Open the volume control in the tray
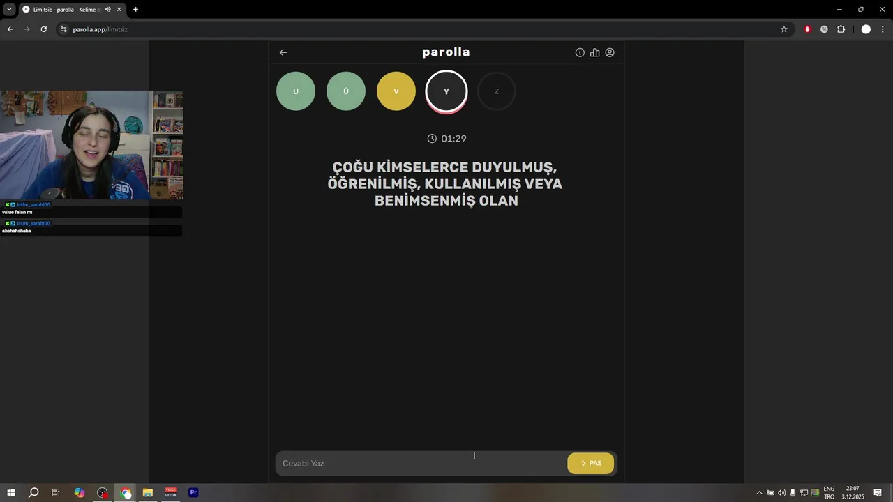Image resolution: width=893 pixels, height=502 pixels. 781,493
